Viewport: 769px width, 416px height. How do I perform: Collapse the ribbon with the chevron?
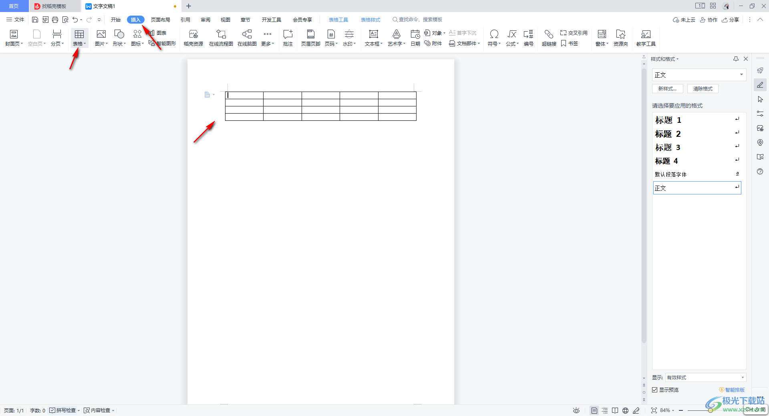coord(760,20)
